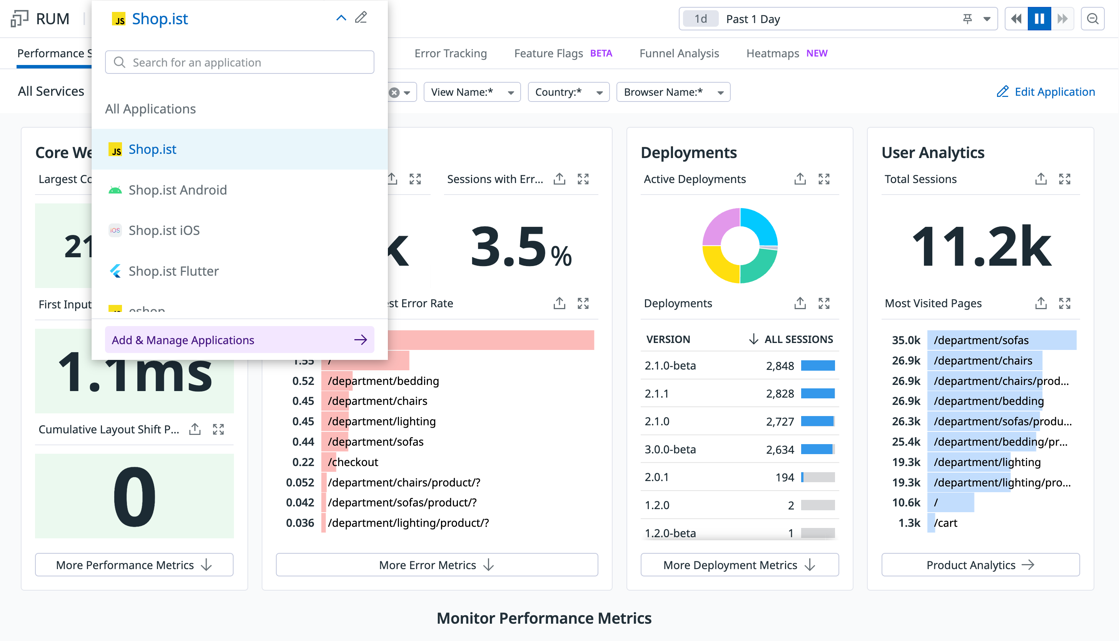
Task: Collapse the application selector with the chevron
Action: click(x=341, y=18)
